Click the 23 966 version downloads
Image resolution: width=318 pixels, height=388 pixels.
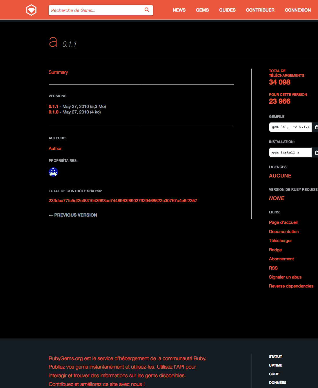coord(280,101)
